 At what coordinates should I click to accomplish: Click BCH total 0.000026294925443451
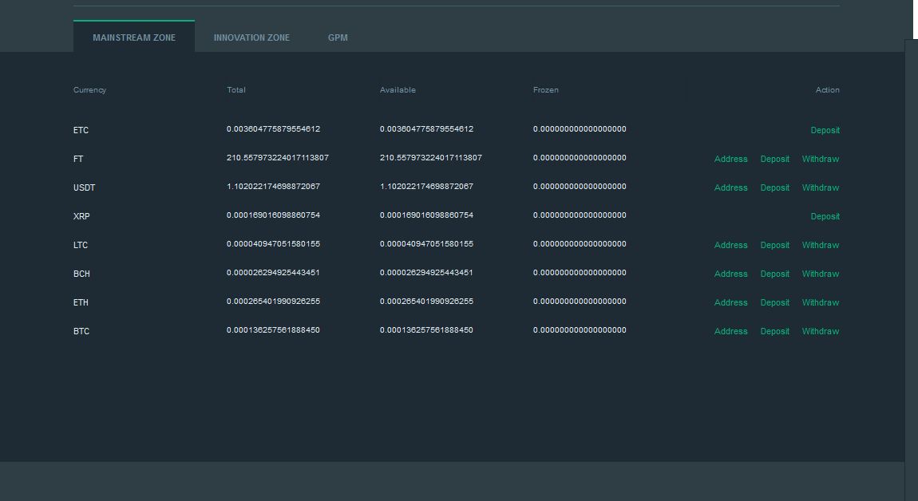coord(274,272)
